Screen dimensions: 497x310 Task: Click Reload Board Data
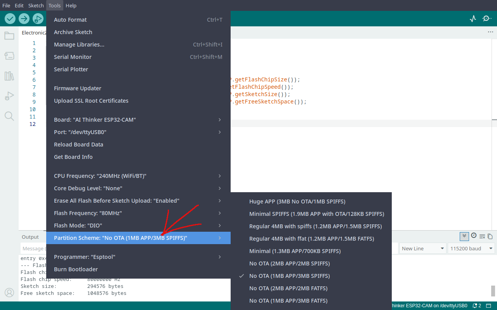(138, 145)
